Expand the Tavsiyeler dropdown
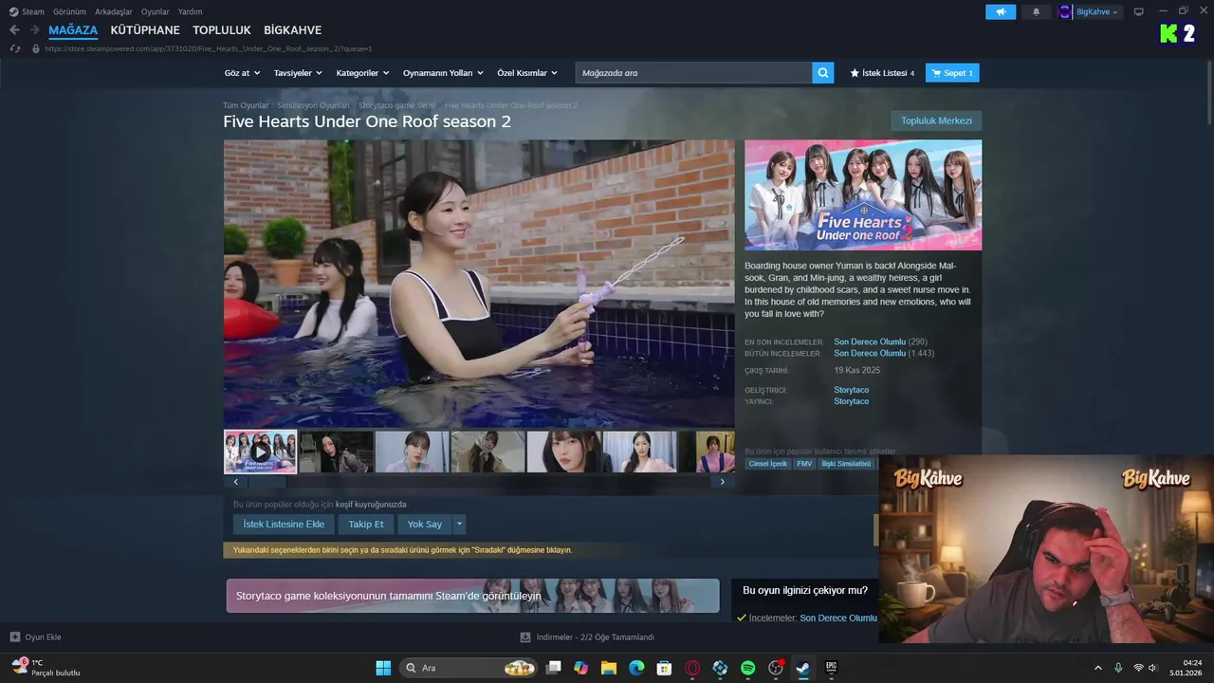The image size is (1214, 683). (x=298, y=73)
